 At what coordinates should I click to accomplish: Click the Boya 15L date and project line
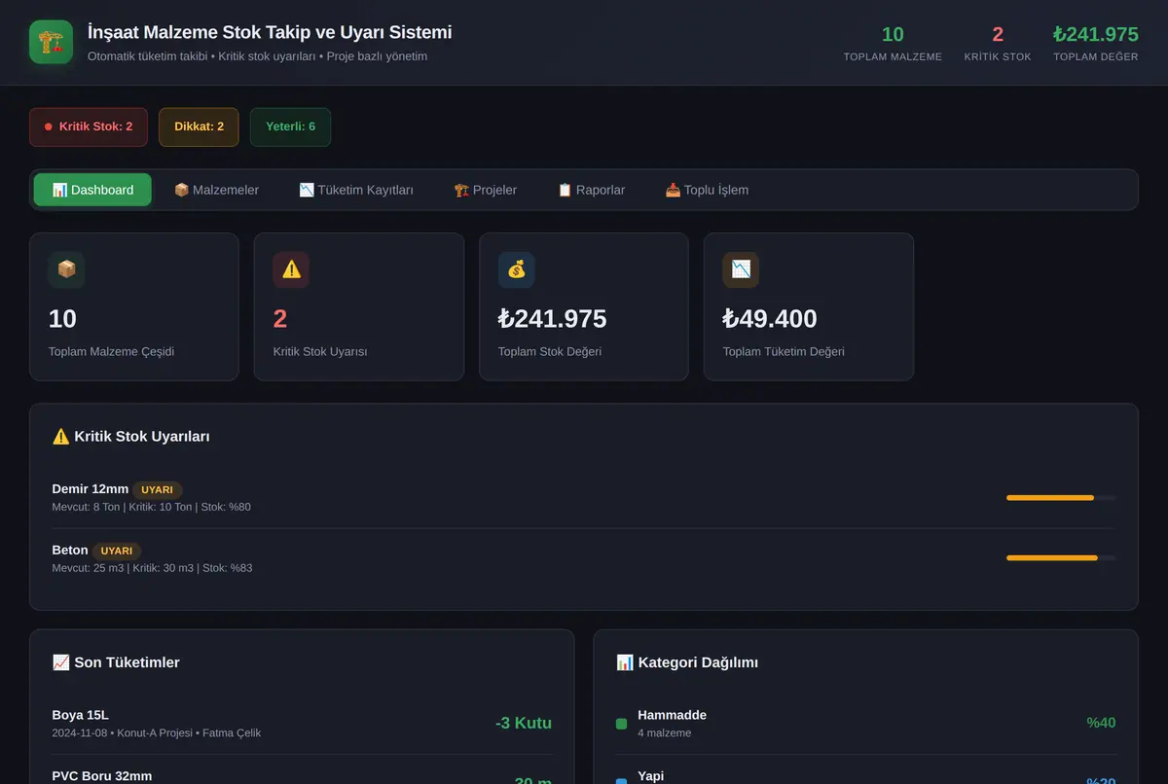coord(157,732)
